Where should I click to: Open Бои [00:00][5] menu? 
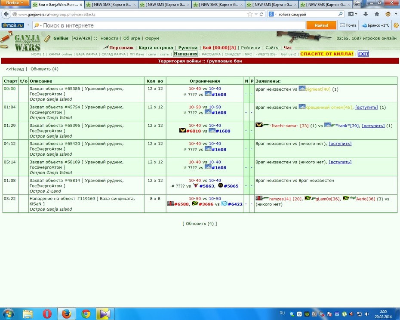[x=219, y=47]
